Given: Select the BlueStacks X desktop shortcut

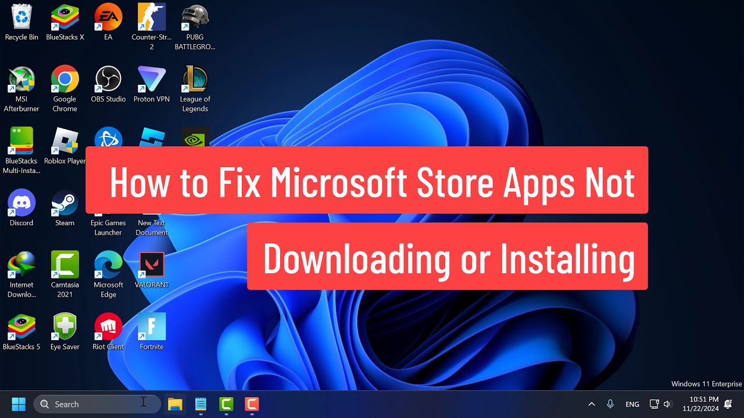Looking at the screenshot, I should pos(65,22).
